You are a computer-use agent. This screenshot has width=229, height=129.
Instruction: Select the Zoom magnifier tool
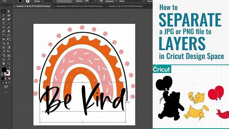coord(9,63)
